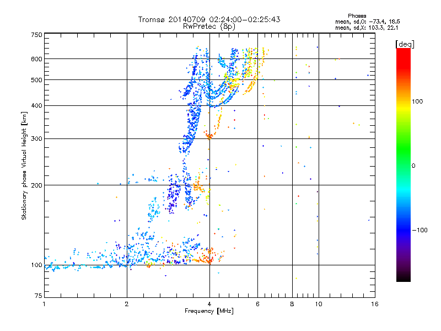Click the '-100' colorbar tick label

tap(420, 230)
